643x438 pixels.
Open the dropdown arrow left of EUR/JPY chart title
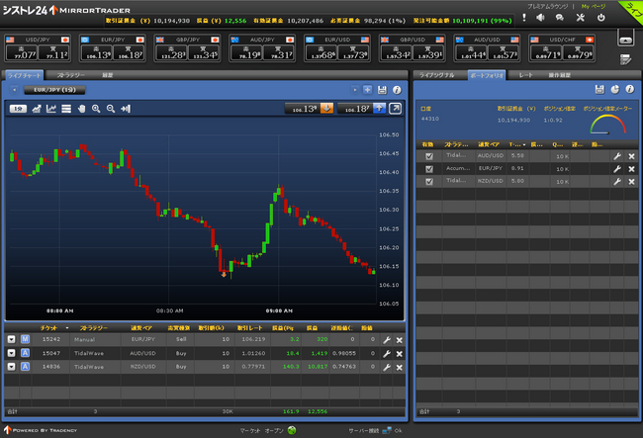[15, 89]
